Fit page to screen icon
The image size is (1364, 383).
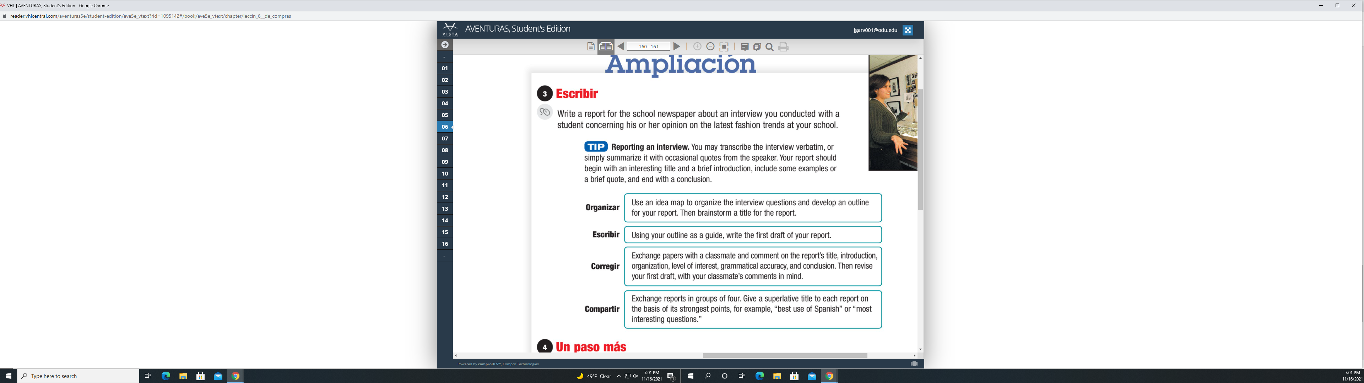724,46
